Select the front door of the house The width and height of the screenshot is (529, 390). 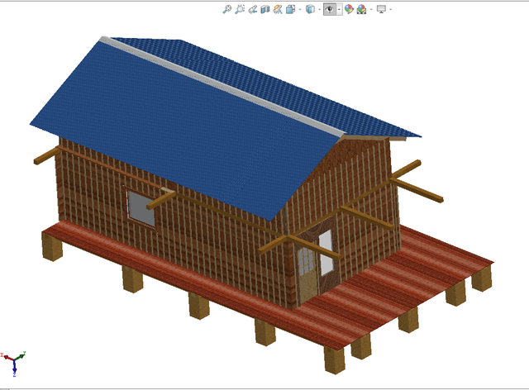click(308, 275)
